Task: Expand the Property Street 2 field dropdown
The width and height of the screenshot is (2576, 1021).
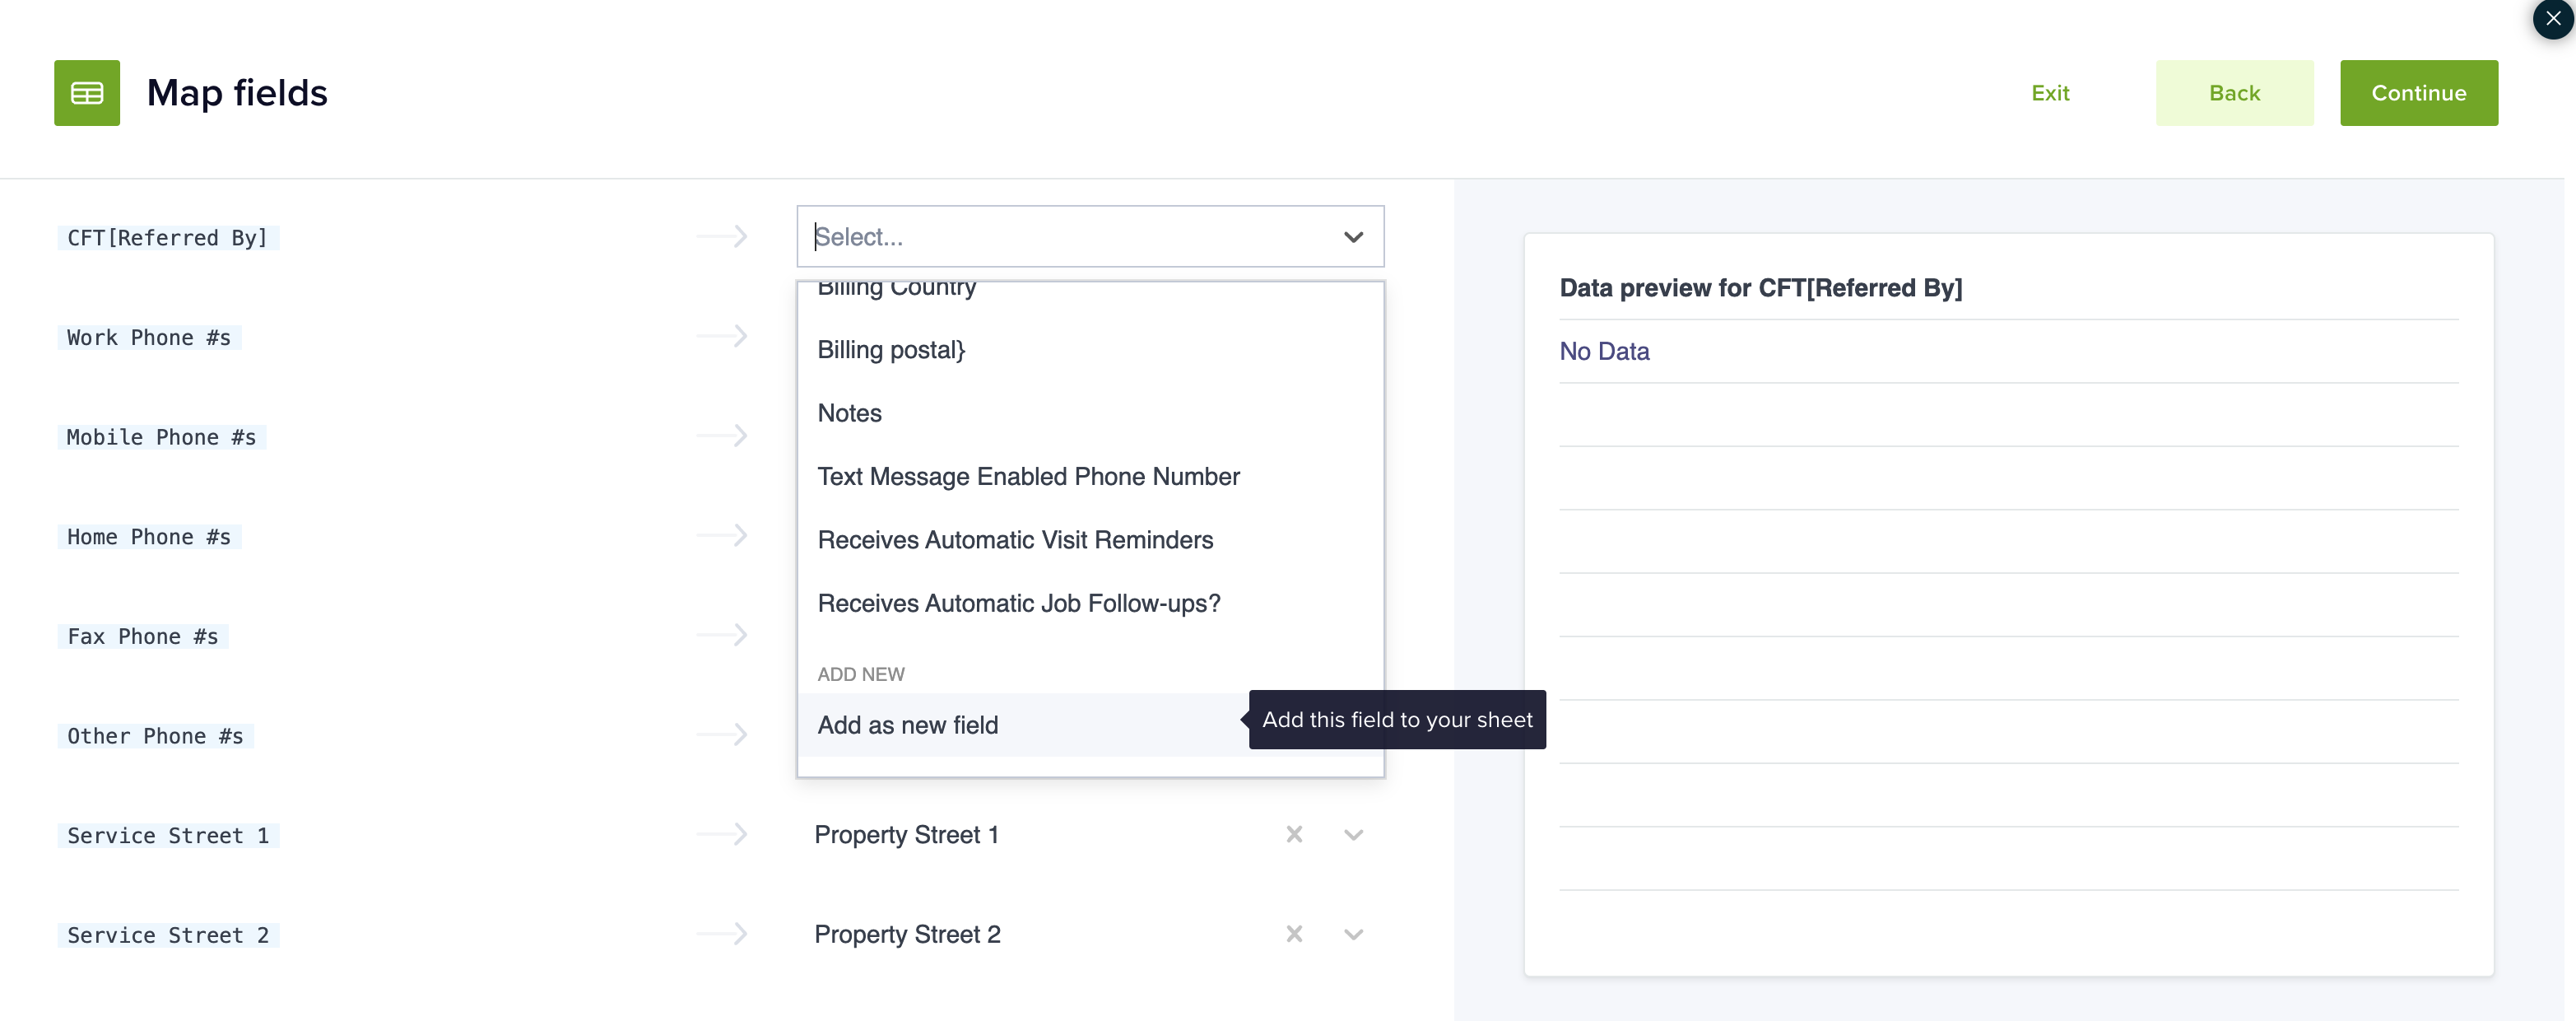Action: pyautogui.click(x=1353, y=934)
